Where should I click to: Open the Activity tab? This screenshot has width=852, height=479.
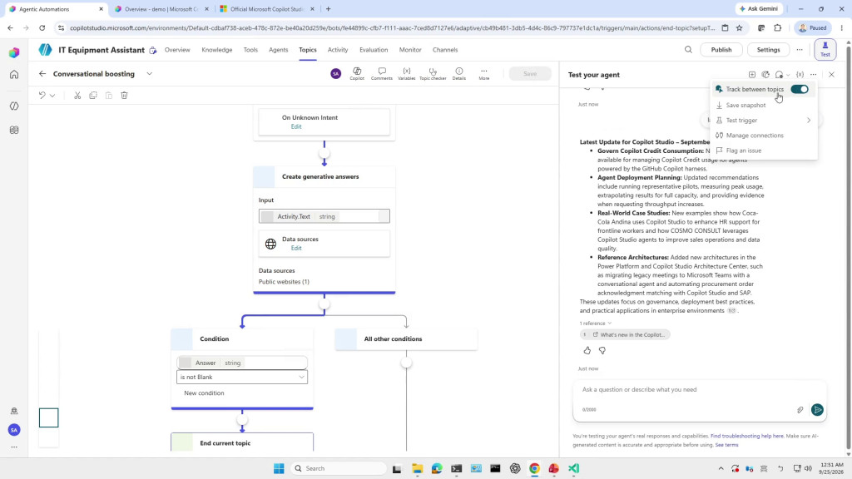click(338, 50)
